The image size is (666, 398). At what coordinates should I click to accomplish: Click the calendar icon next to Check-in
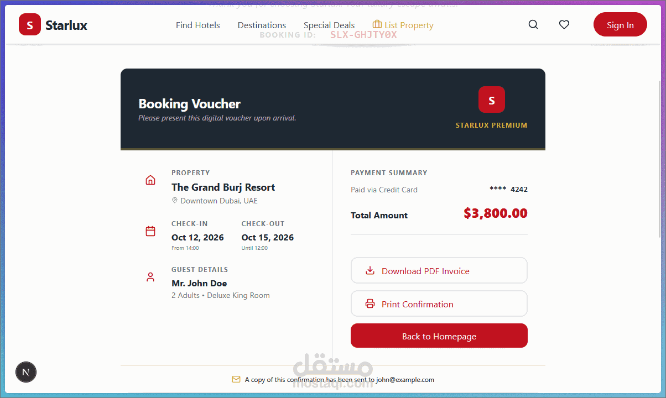tap(150, 231)
